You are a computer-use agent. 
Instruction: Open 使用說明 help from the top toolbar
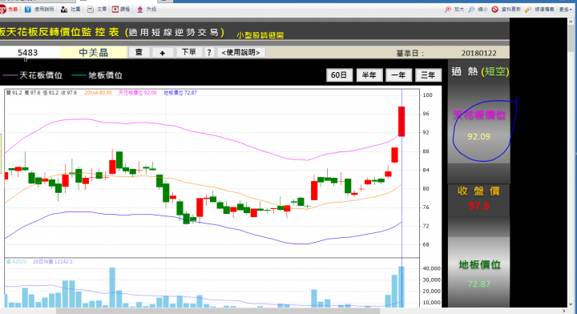(39, 9)
